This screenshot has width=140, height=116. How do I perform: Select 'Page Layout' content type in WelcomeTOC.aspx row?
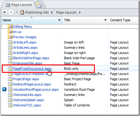119,105
